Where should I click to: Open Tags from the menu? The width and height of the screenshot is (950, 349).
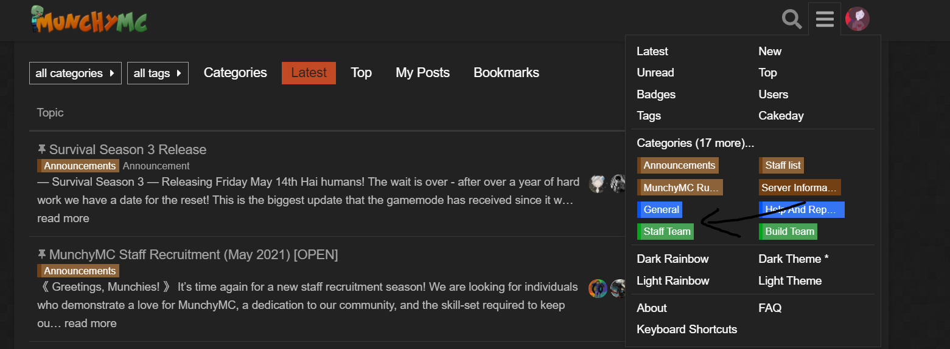pyautogui.click(x=649, y=116)
